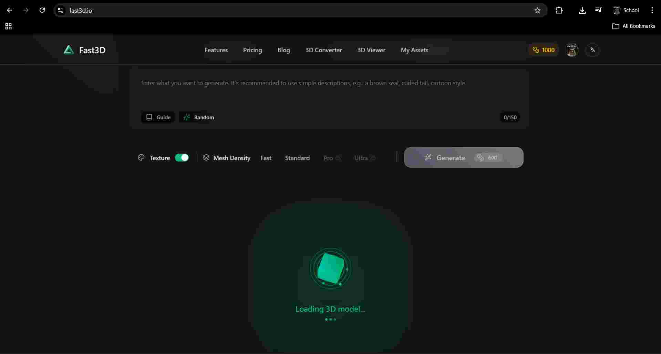This screenshot has width=661, height=354.
Task: Open the browser downloads panel
Action: click(582, 10)
